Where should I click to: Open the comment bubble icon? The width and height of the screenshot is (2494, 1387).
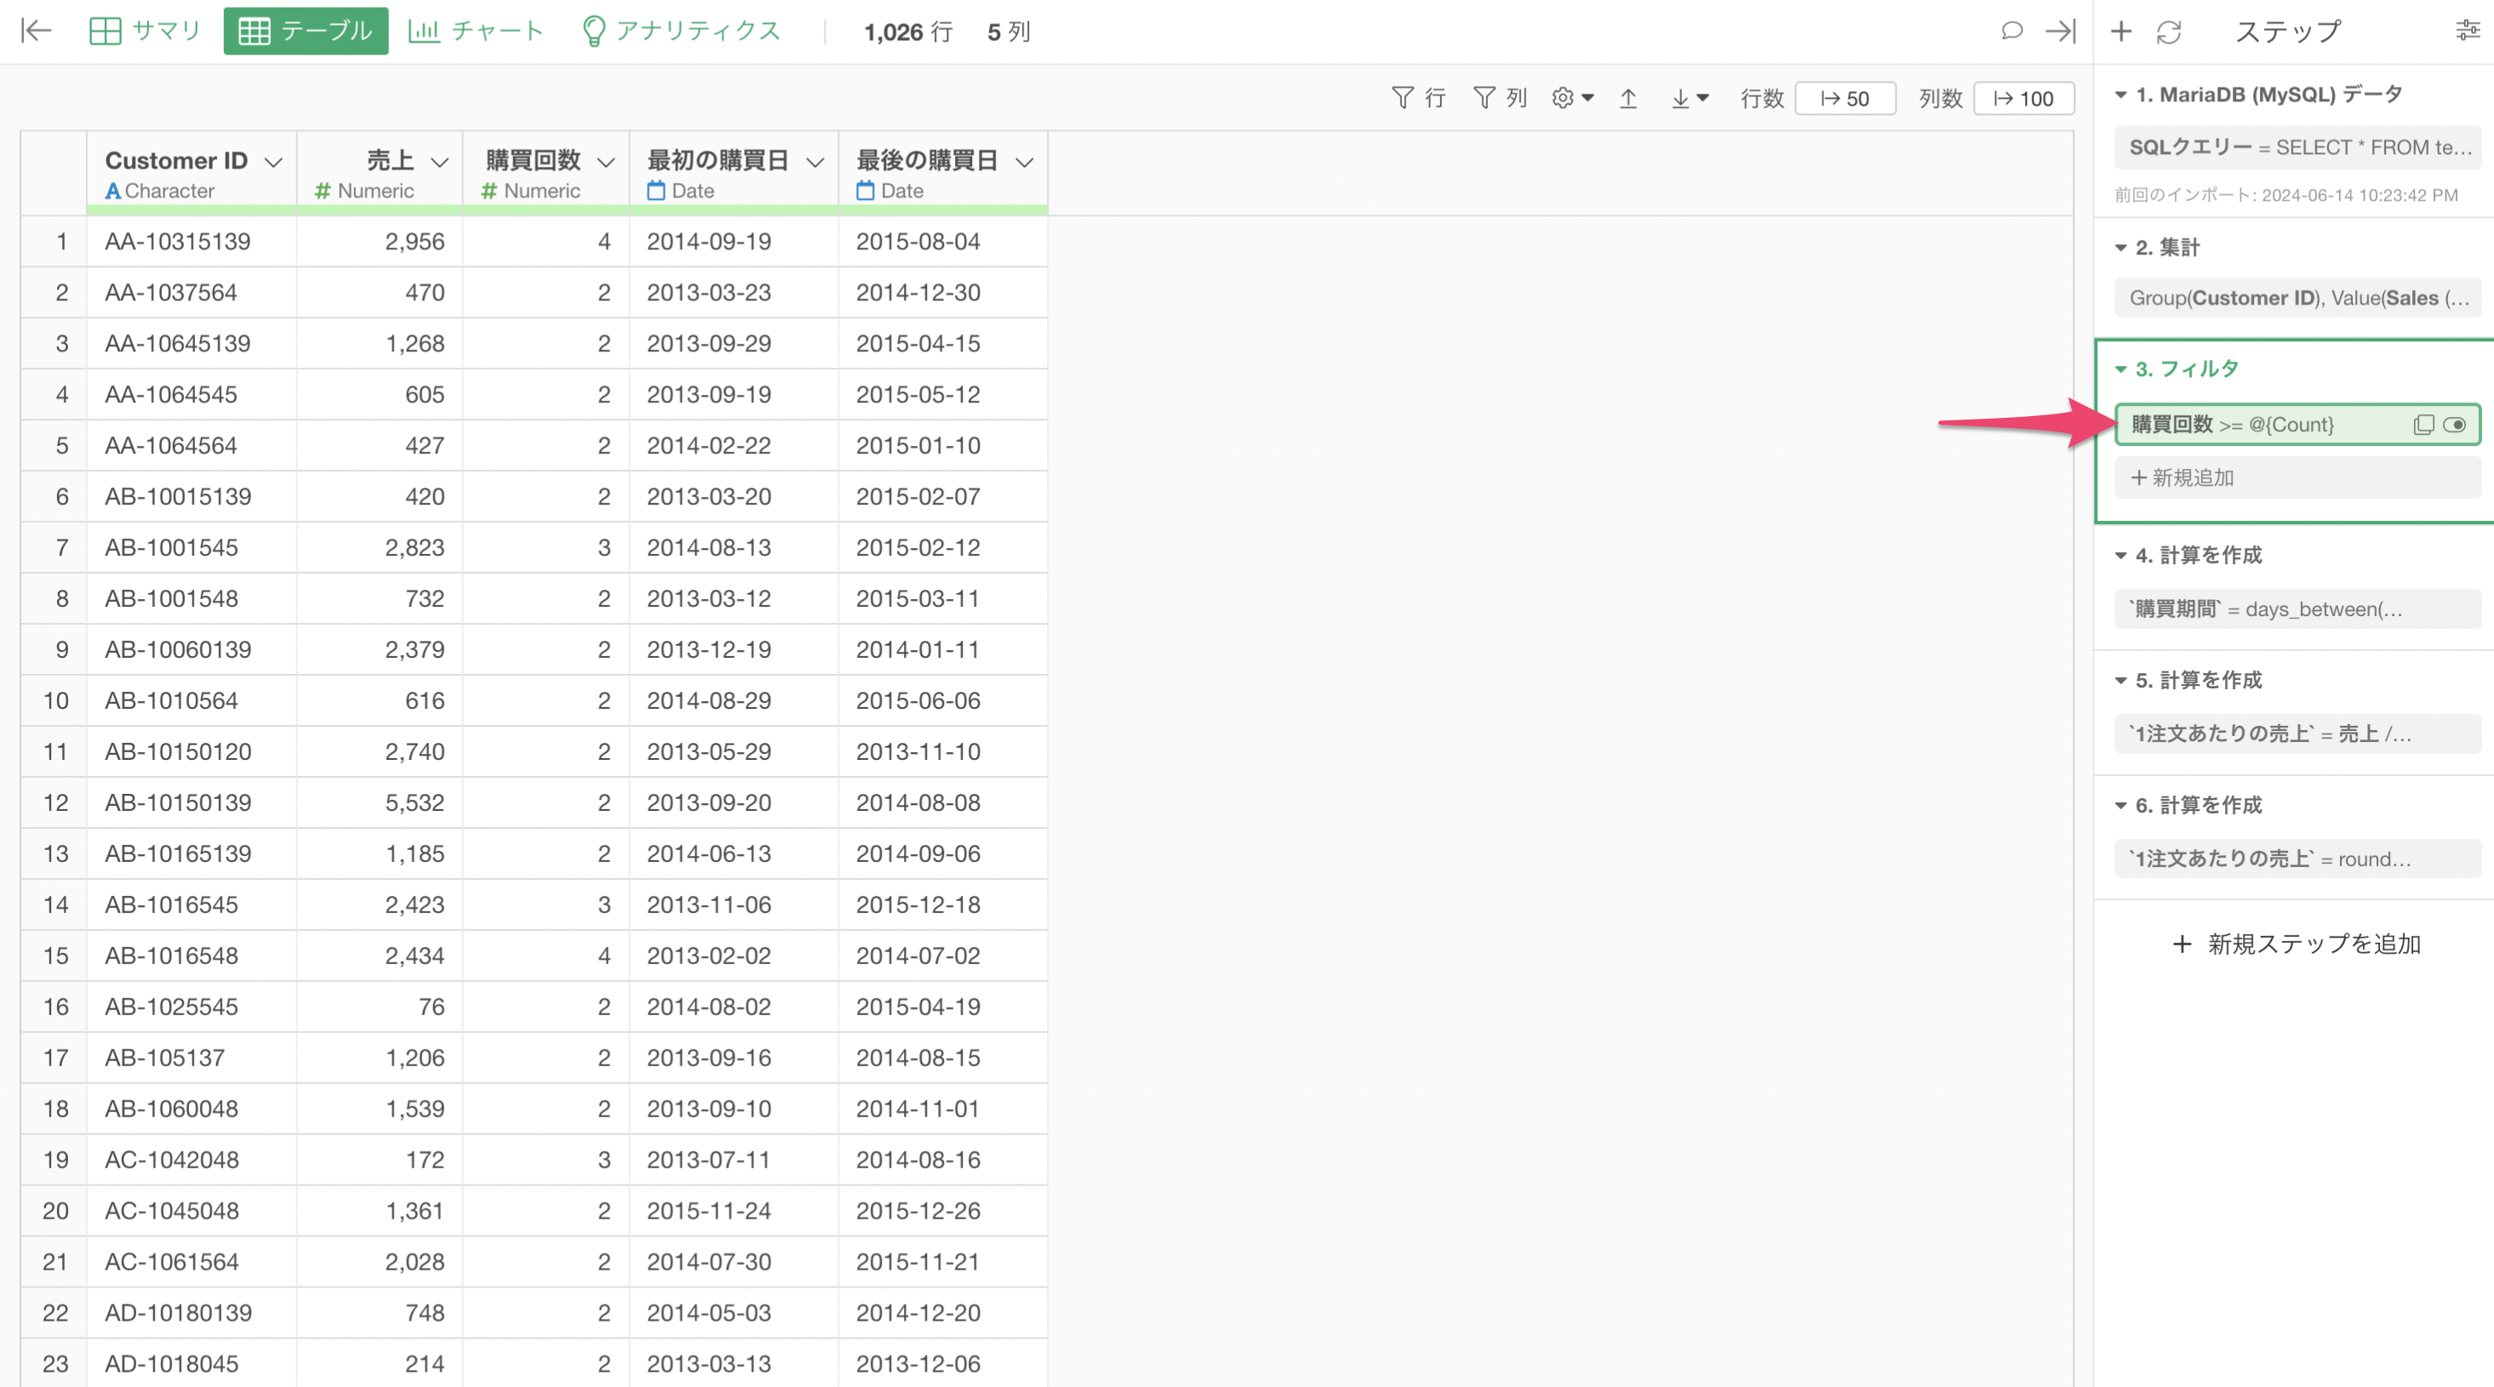pos(2011,31)
